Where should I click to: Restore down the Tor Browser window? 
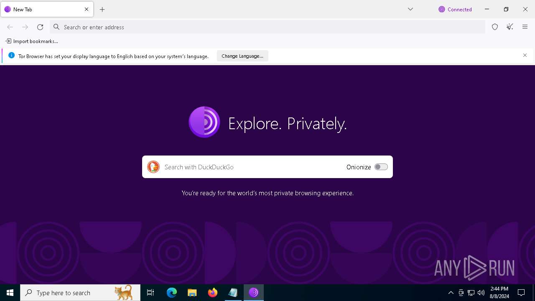[x=506, y=9]
